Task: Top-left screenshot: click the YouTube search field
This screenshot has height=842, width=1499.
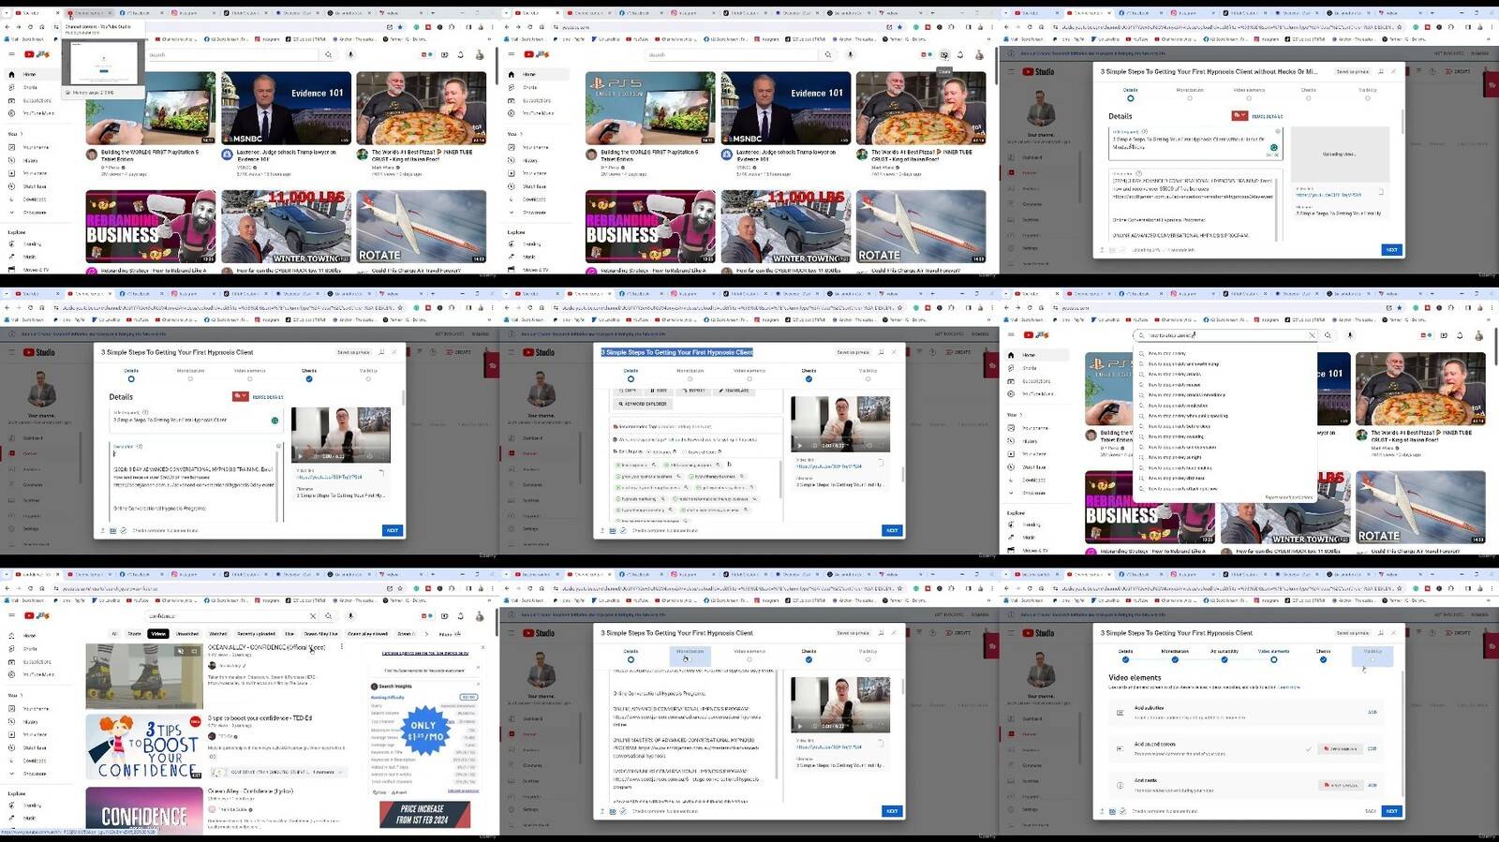Action: pos(233,54)
